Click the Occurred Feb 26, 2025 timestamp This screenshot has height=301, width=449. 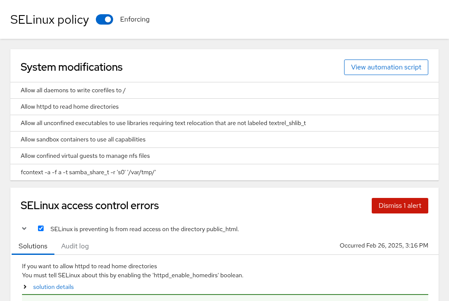(x=384, y=245)
